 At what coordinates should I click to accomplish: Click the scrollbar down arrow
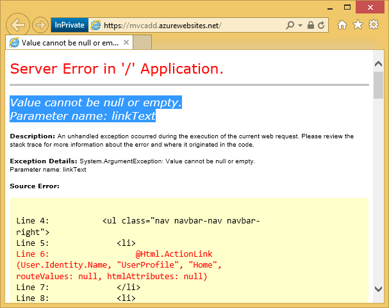pos(378,289)
